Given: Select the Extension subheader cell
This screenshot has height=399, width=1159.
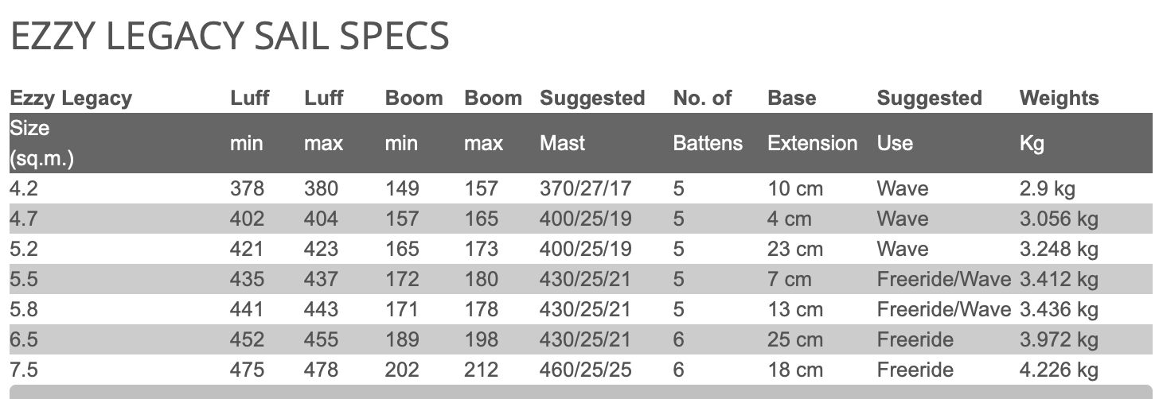Looking at the screenshot, I should [812, 144].
